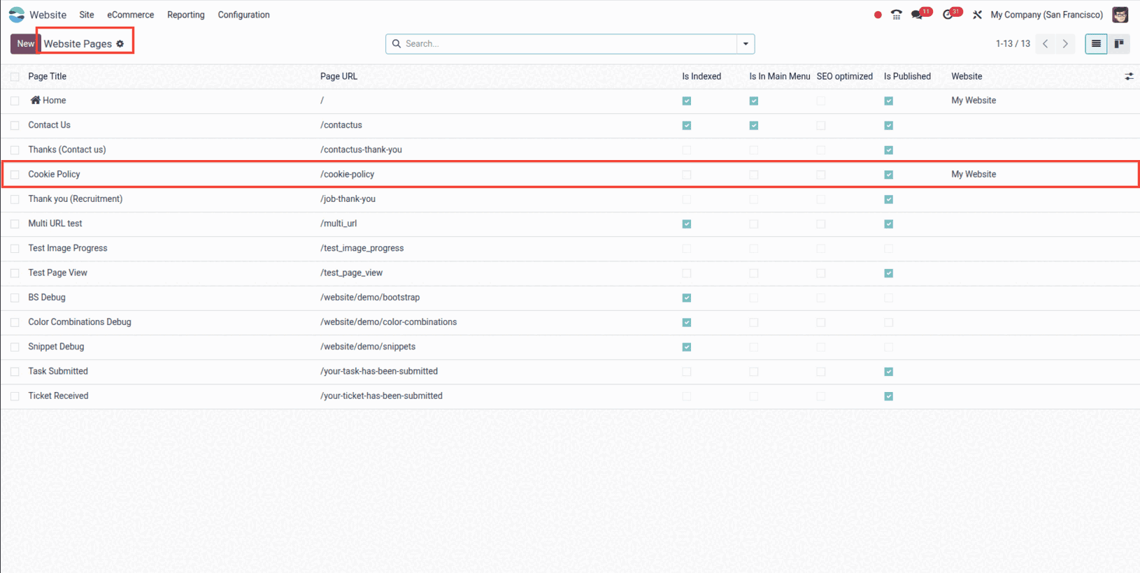
Task: Toggle Is Published for Test Page View
Action: [x=889, y=273]
